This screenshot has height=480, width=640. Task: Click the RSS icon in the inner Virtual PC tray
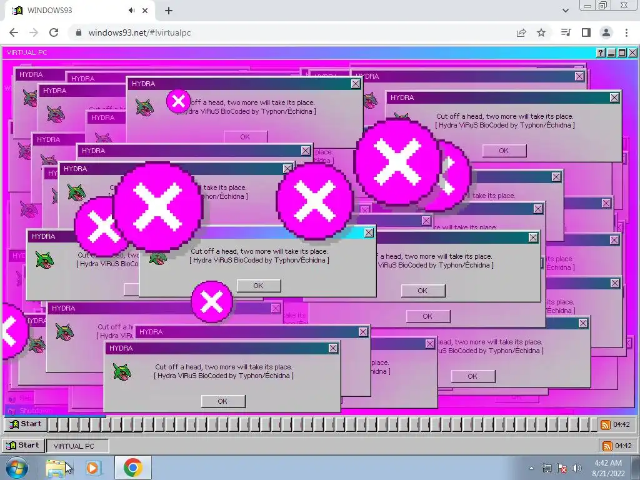[606, 425]
